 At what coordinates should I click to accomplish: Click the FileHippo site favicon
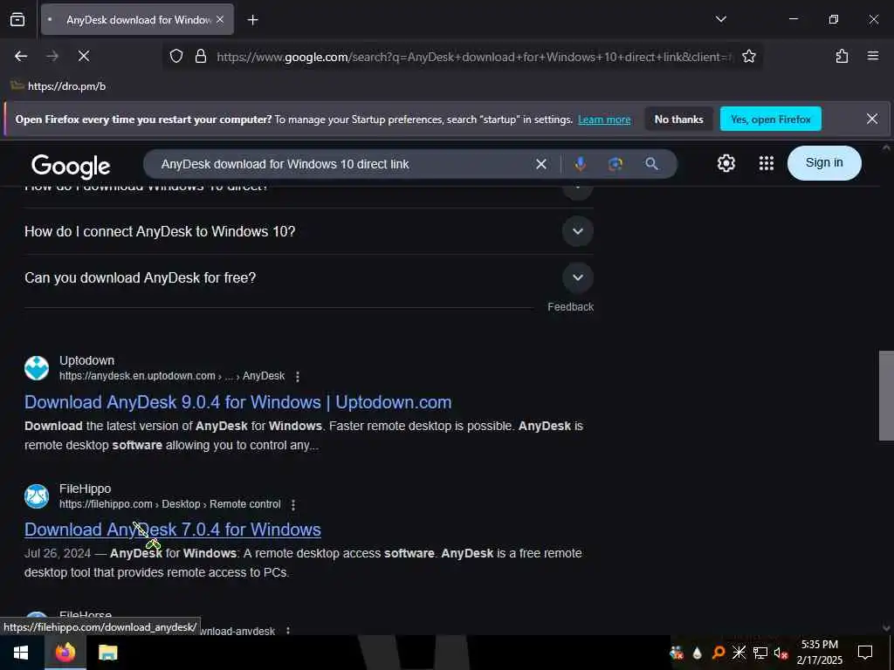click(37, 496)
